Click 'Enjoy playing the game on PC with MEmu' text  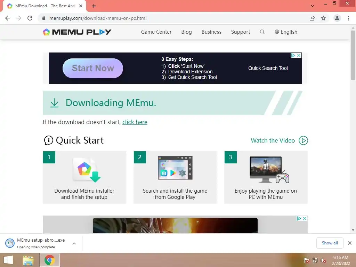click(266, 194)
